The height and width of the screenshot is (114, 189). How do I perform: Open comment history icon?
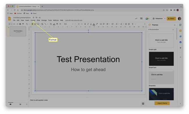[141, 18]
